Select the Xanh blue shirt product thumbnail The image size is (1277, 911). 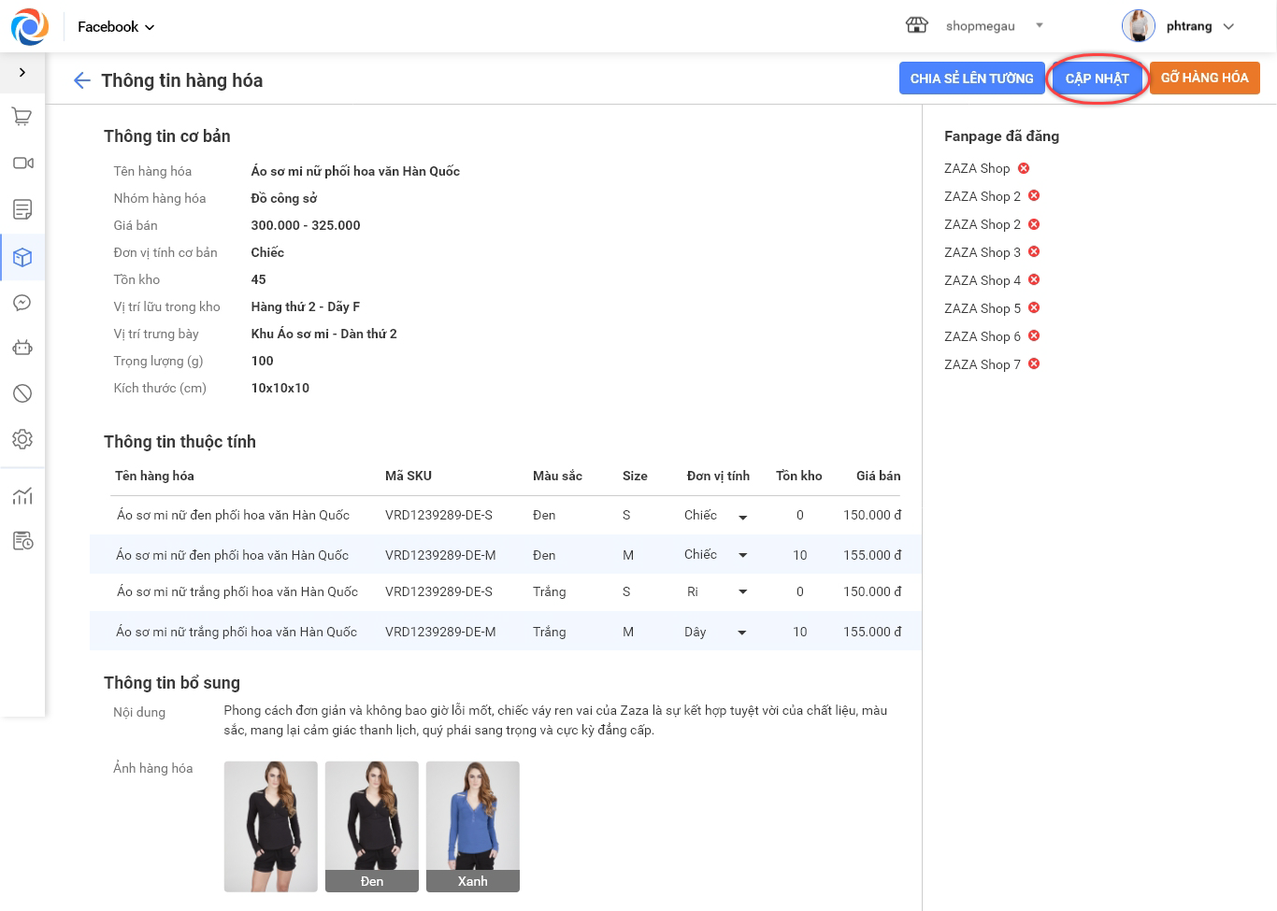[x=472, y=826]
